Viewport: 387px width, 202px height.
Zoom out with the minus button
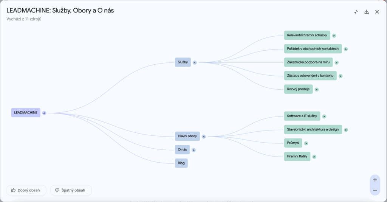point(375,190)
